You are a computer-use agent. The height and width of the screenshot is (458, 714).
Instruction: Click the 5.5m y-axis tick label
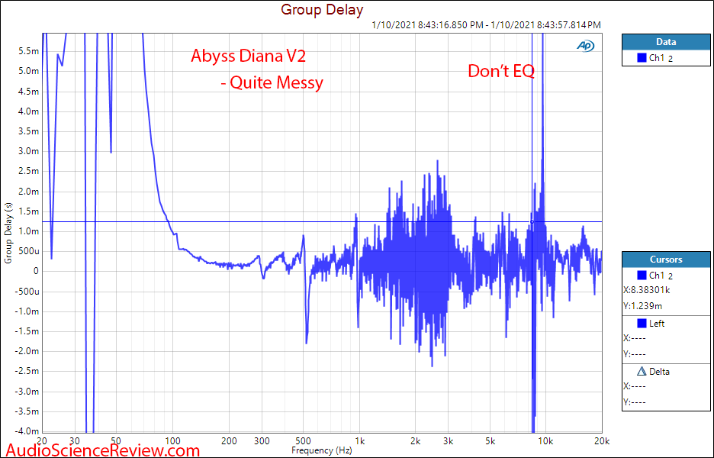click(x=27, y=51)
